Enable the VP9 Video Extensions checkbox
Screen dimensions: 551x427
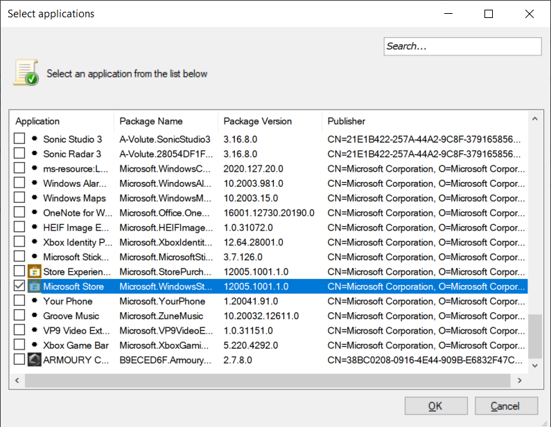19,330
